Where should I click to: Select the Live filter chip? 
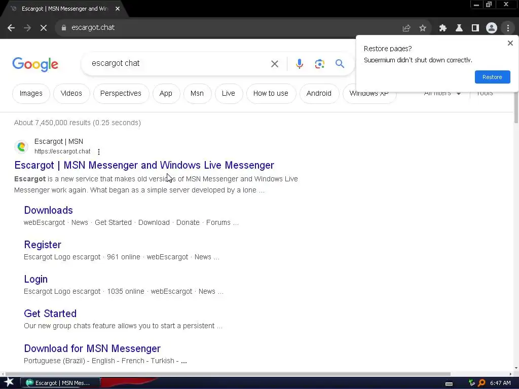pos(229,94)
